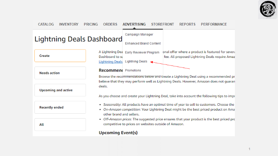
Task: Select Promotions from Advertising dropdown
Action: [133, 70]
